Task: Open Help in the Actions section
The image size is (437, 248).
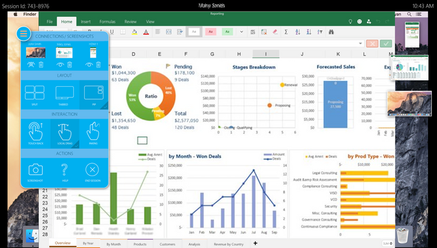Action: point(64,170)
